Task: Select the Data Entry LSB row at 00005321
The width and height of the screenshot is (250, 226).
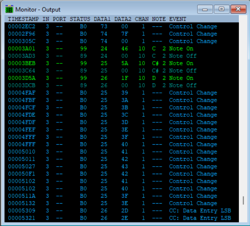Action: click(122, 218)
